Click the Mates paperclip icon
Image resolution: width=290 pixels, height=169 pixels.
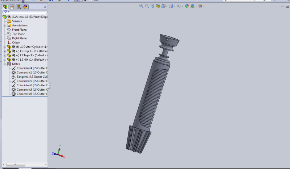(x=9, y=64)
